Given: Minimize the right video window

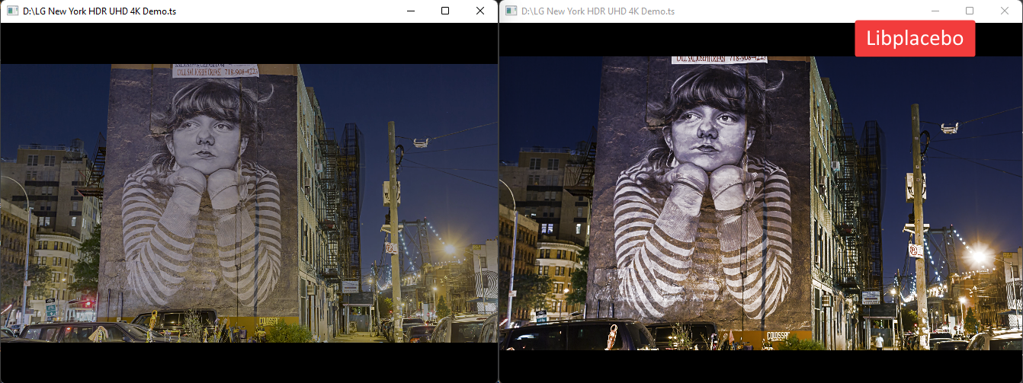Looking at the screenshot, I should [935, 11].
